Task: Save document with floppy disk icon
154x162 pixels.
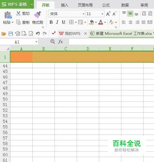Action: 11,34
